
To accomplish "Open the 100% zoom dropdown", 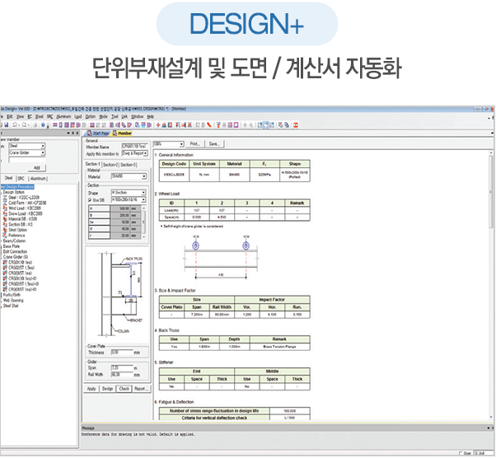I will [x=181, y=144].
